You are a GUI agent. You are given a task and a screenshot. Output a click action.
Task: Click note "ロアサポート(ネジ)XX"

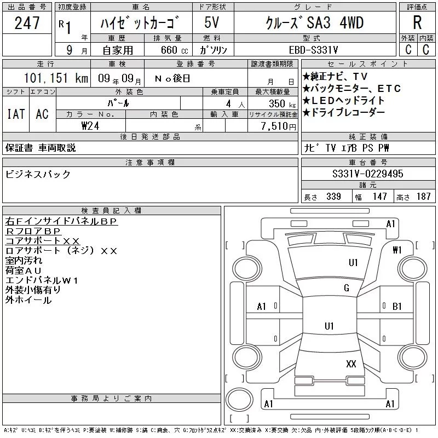[61, 251]
